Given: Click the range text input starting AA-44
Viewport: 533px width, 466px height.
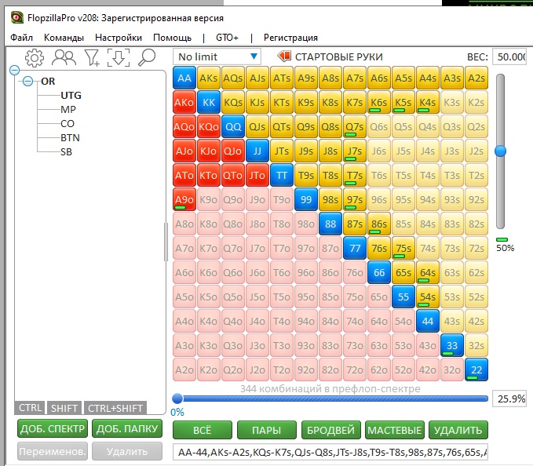Looking at the screenshot, I should pos(330,452).
